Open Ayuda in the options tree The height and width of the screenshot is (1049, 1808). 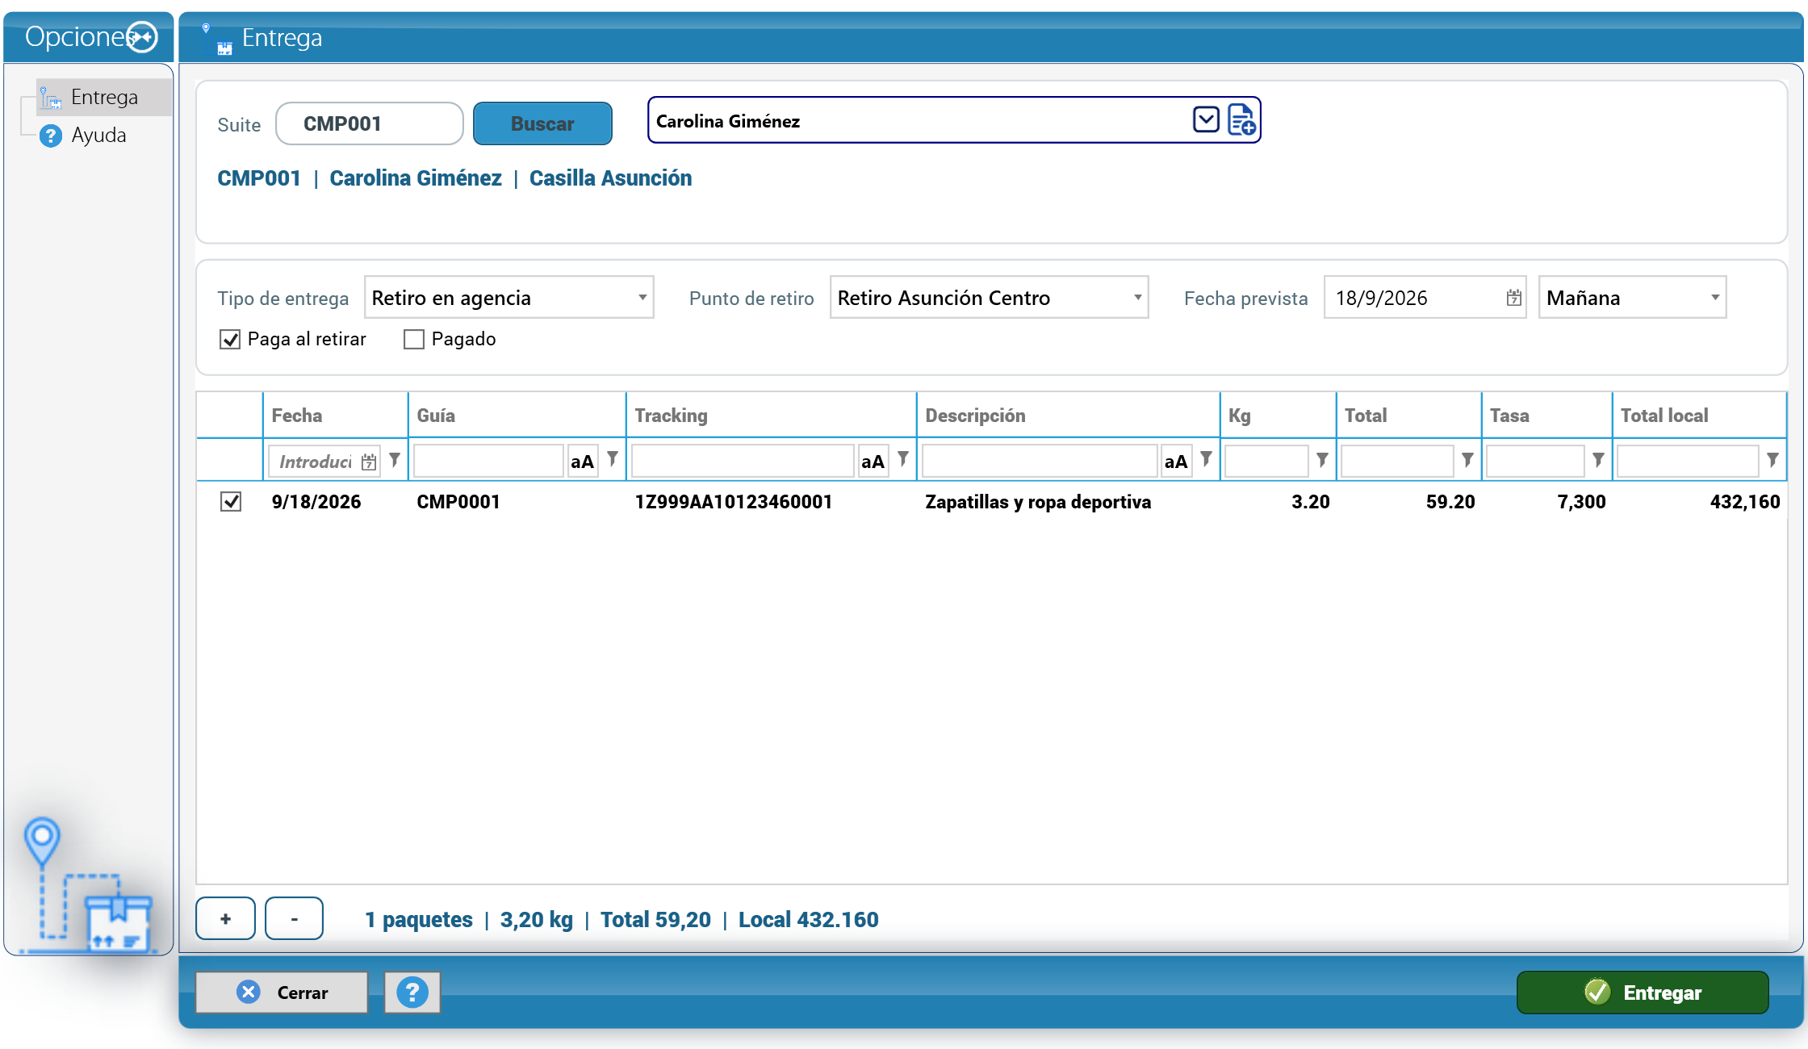tap(98, 135)
